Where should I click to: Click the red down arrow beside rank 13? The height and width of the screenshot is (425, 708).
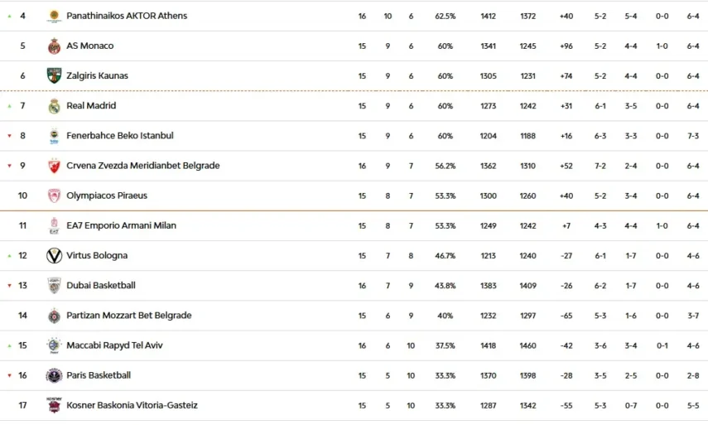(x=9, y=286)
